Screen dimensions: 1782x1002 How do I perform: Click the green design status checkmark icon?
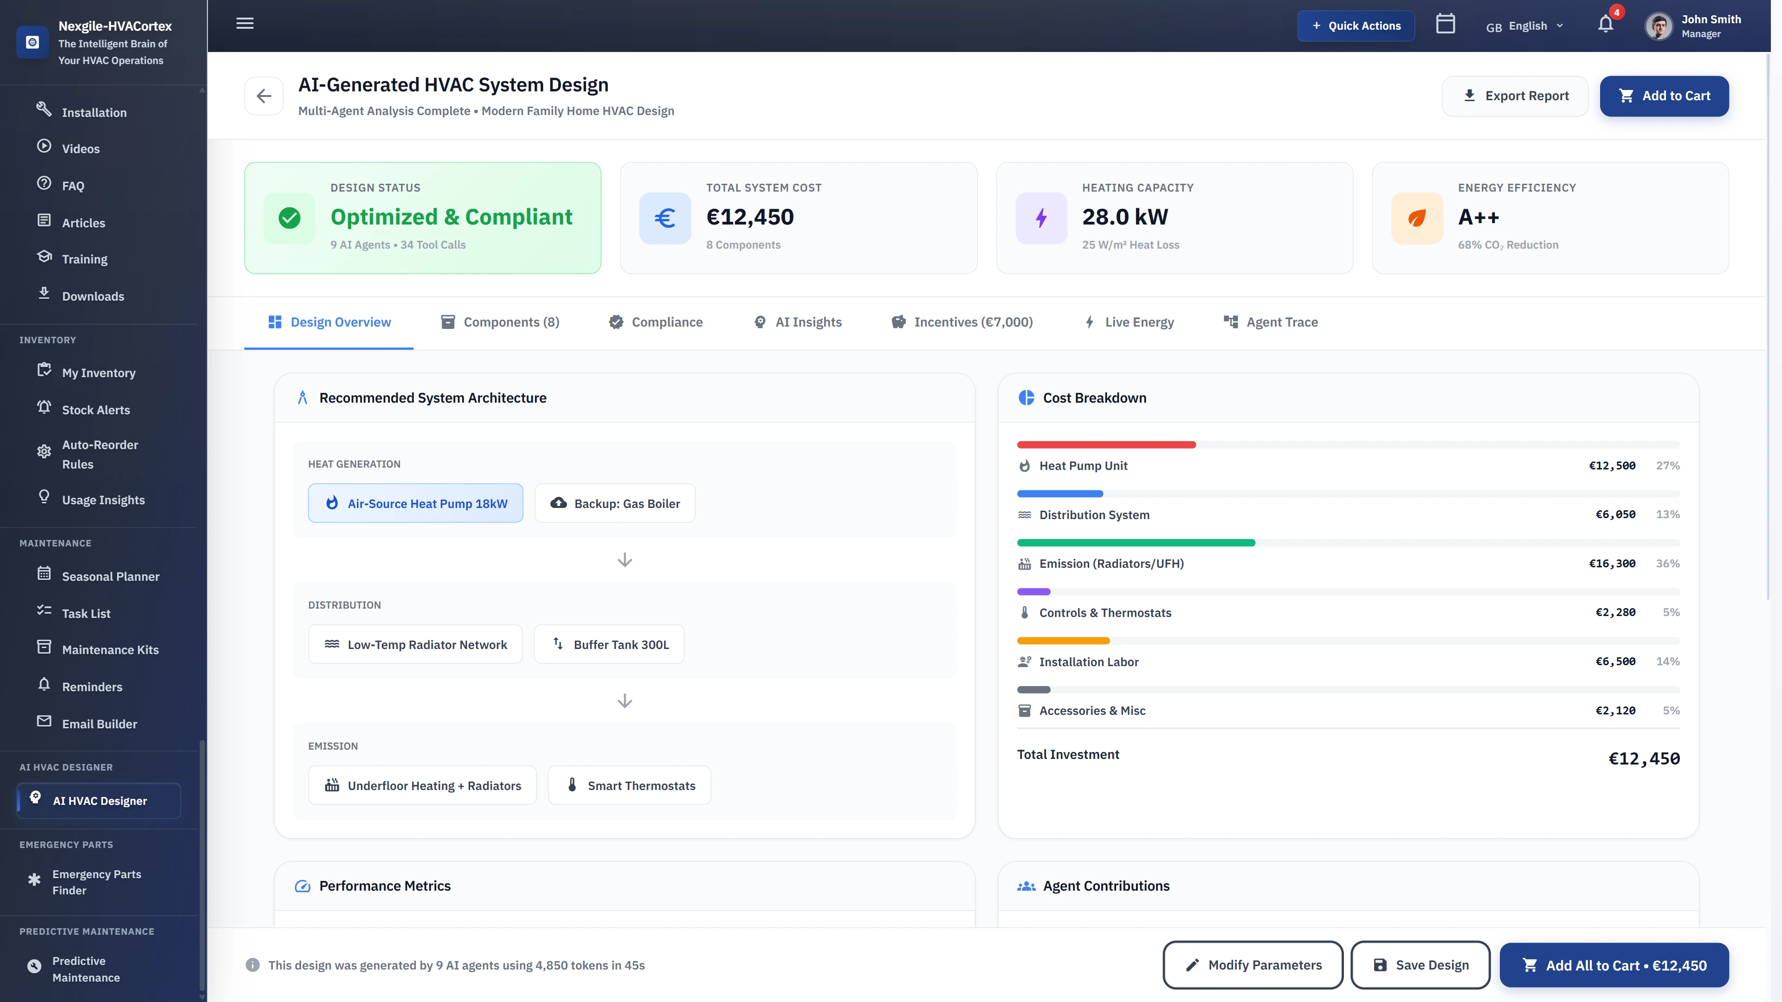(289, 218)
